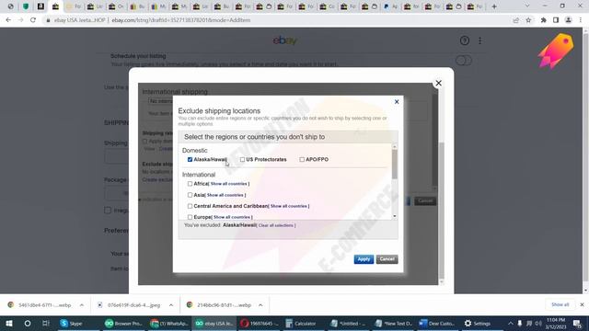Open the notification center on the taskbar
589x331 pixels.
coord(577,323)
